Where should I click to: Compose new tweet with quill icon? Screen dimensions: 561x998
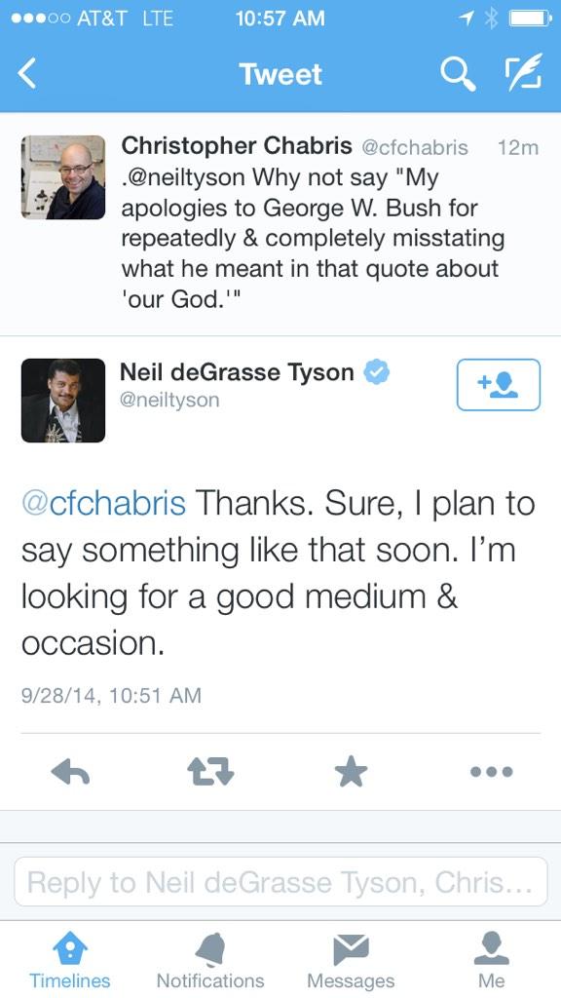click(x=523, y=71)
